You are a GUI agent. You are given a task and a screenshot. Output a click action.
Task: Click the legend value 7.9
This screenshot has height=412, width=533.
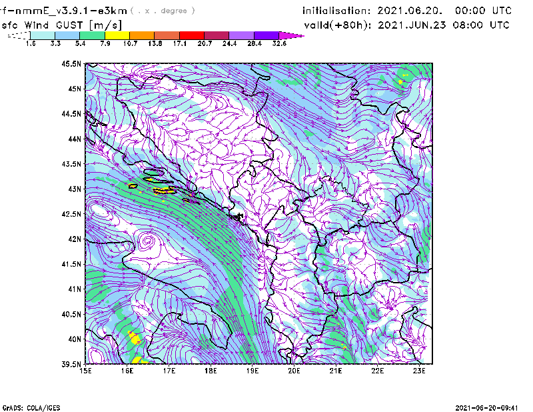pos(105,43)
